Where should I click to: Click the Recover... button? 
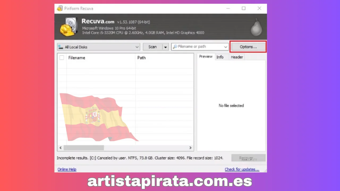(248, 158)
